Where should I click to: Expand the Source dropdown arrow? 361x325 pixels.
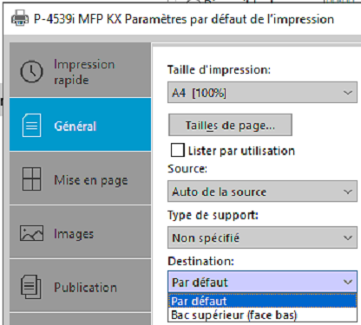point(348,192)
